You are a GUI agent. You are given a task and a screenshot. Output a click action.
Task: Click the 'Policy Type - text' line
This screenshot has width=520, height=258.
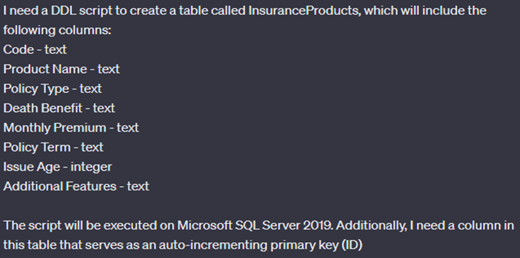pos(52,88)
